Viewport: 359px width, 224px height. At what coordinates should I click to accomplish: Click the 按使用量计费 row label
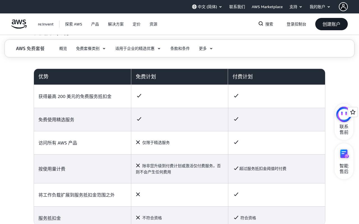pyautogui.click(x=52, y=169)
